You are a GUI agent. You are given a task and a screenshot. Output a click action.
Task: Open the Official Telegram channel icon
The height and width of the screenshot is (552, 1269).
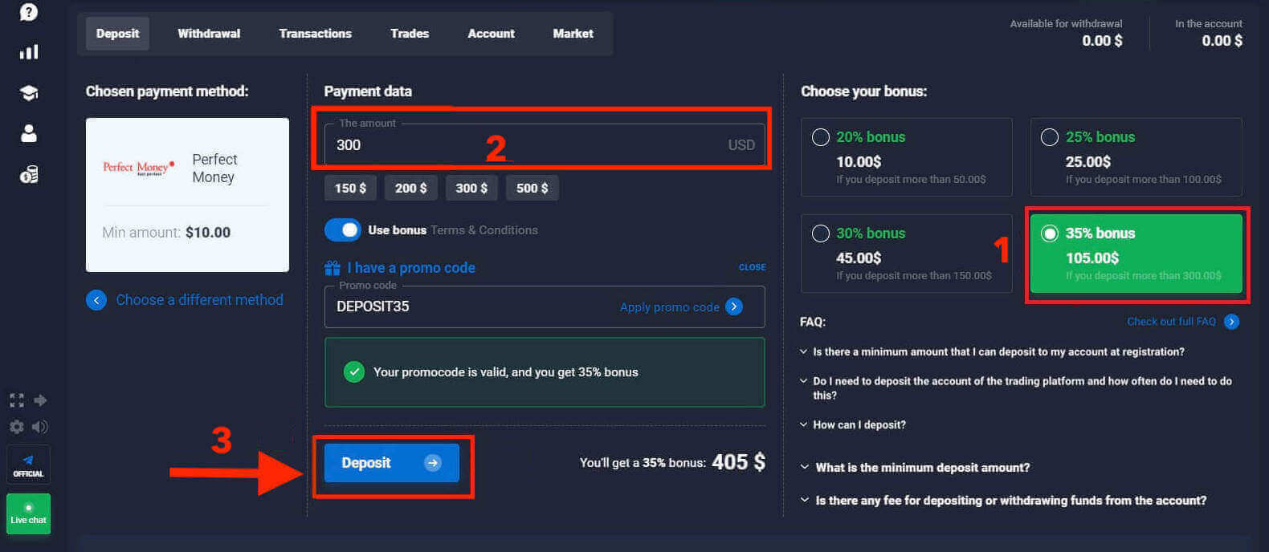pyautogui.click(x=28, y=465)
